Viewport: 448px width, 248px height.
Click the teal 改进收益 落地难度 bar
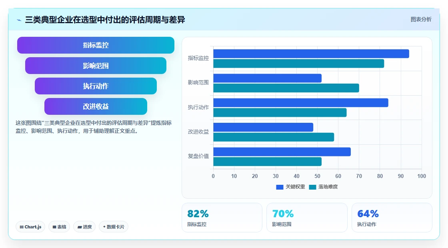pyautogui.click(x=274, y=137)
